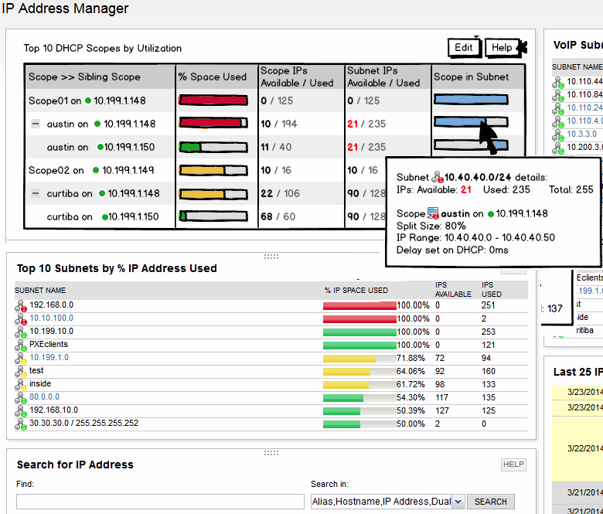Open VoIP subnet 10.3.3.0 link
The image size is (603, 514).
coord(582,134)
